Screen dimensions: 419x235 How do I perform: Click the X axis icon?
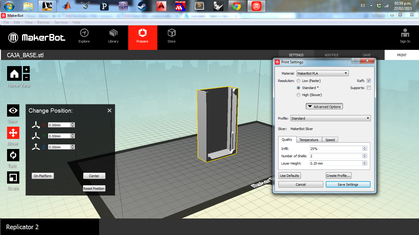pos(36,125)
